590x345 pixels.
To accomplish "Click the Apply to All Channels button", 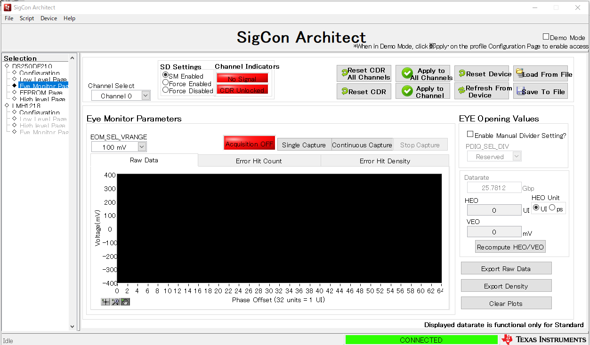I will pos(423,73).
